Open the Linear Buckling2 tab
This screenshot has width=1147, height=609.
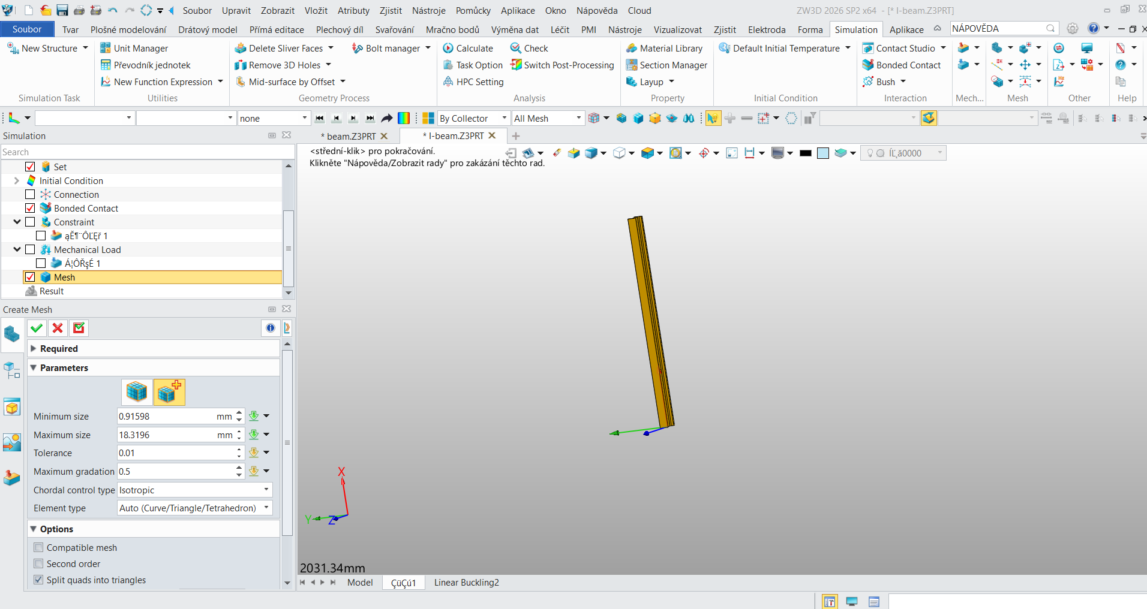coord(466,582)
